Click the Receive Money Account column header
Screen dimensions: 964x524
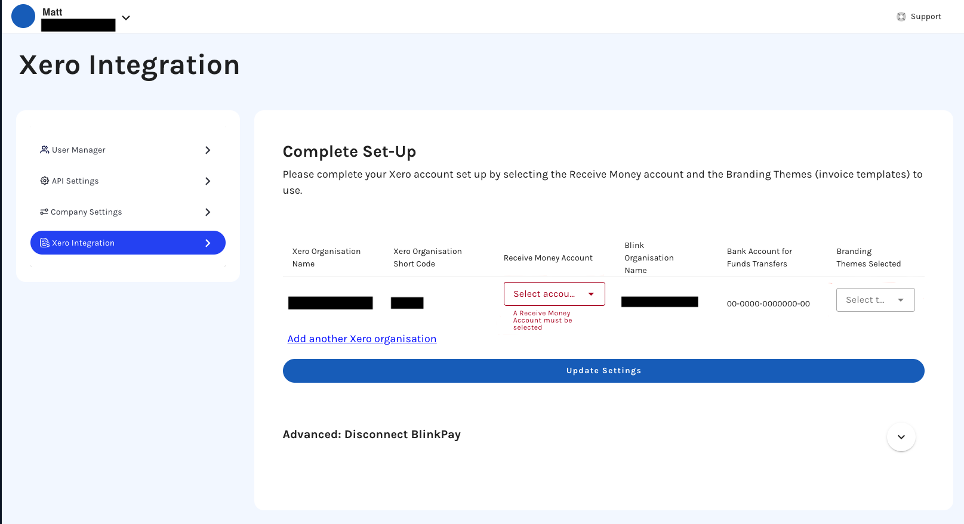point(548,258)
